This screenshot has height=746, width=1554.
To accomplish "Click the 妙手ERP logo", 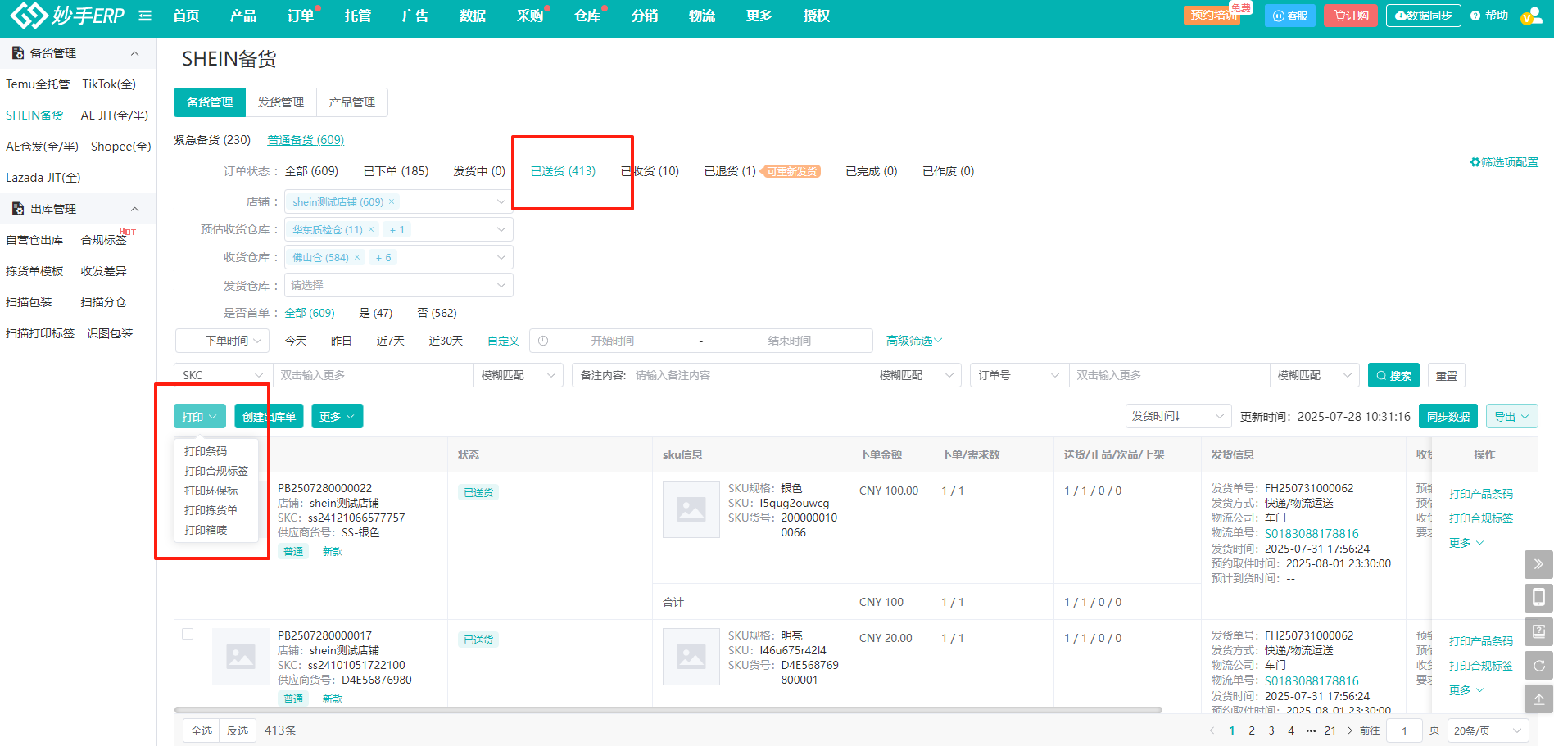I will point(67,15).
